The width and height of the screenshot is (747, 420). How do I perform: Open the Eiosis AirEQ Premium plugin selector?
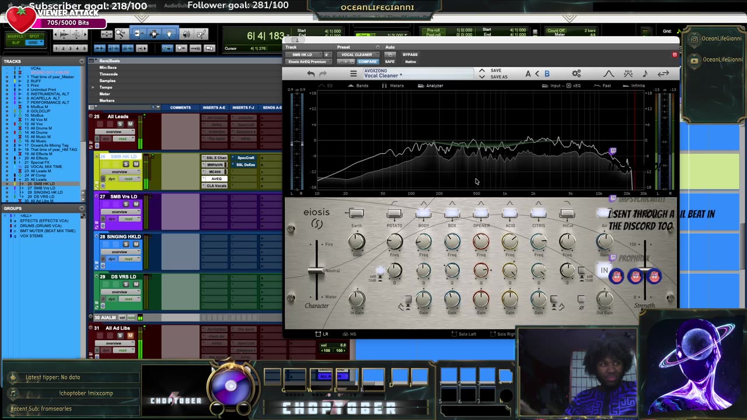click(308, 61)
